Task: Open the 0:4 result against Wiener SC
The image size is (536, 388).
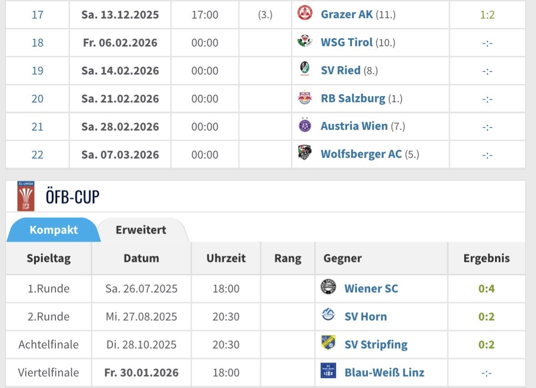Action: pyautogui.click(x=486, y=289)
